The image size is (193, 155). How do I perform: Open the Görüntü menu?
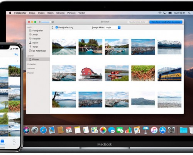coord(60,13)
